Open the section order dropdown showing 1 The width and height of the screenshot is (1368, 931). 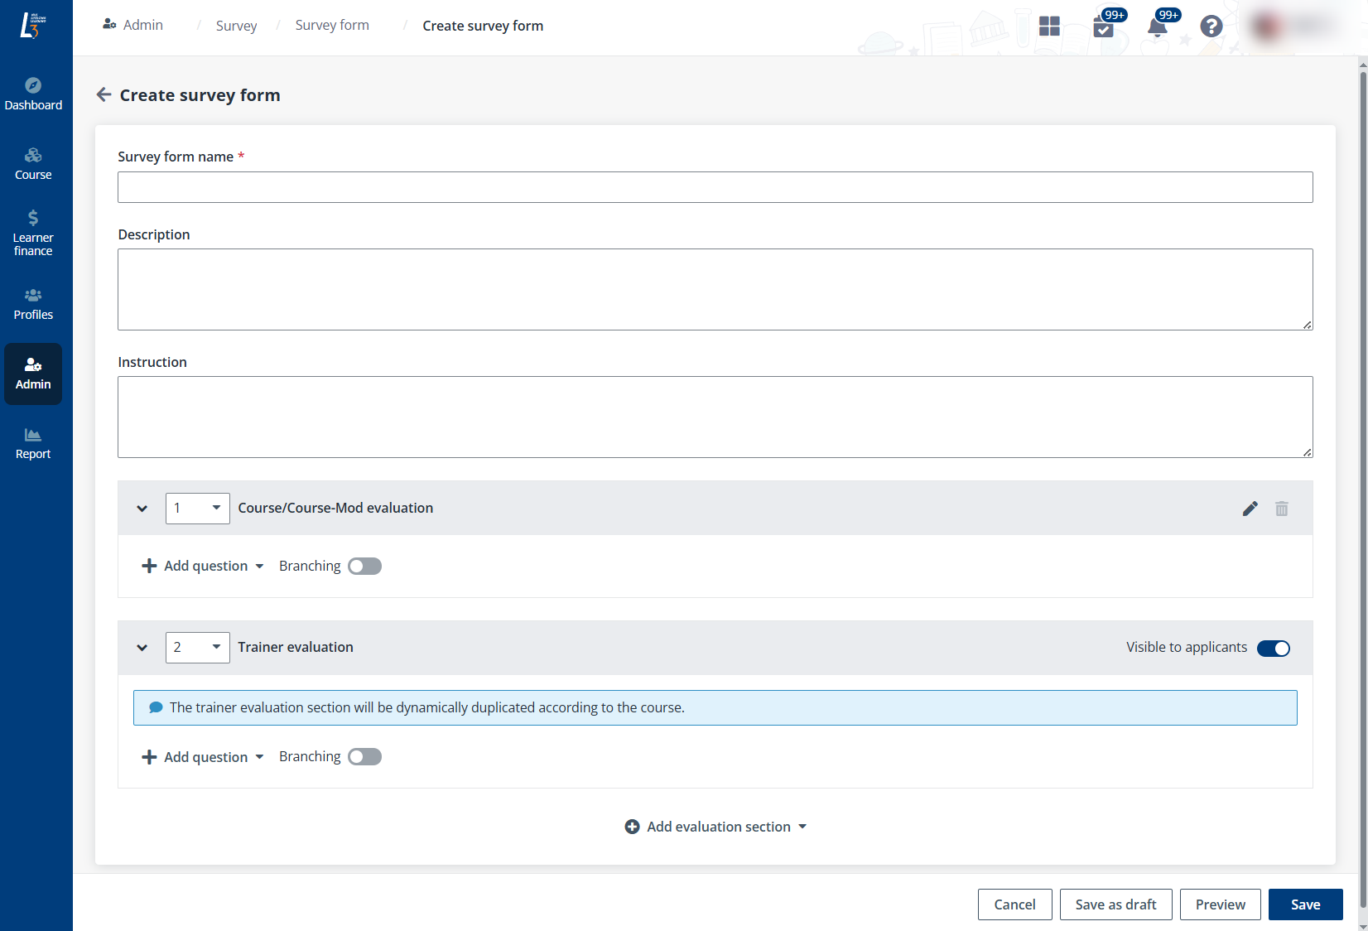[x=197, y=508]
